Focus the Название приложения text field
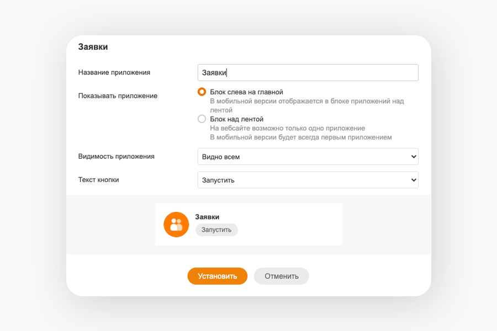Screen dimensions: 497x331 pos(308,72)
